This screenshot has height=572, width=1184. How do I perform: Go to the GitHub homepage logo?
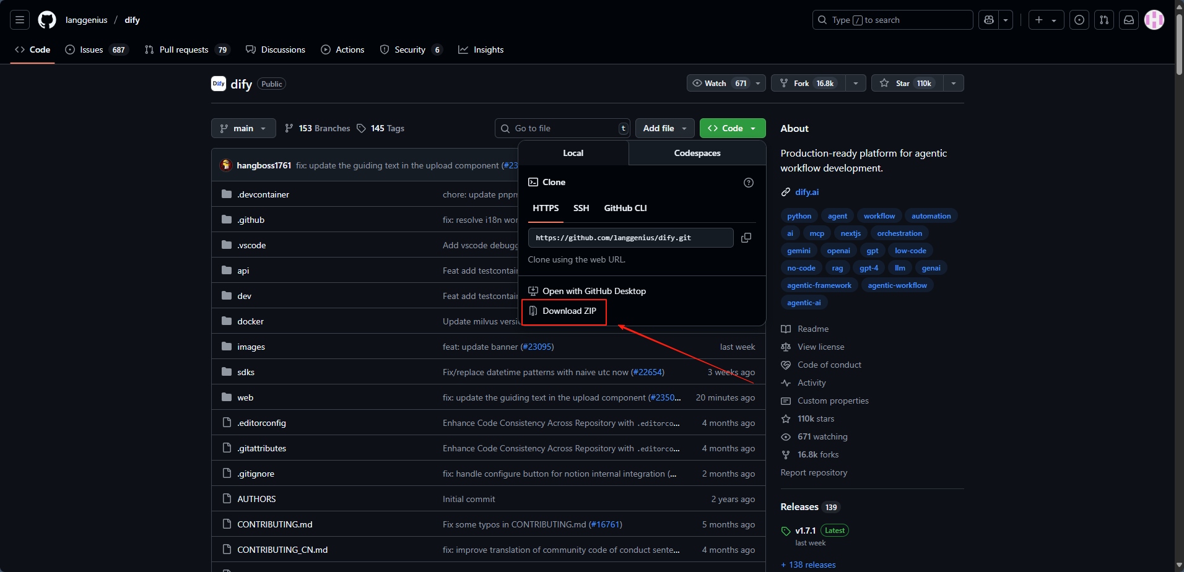pos(47,20)
